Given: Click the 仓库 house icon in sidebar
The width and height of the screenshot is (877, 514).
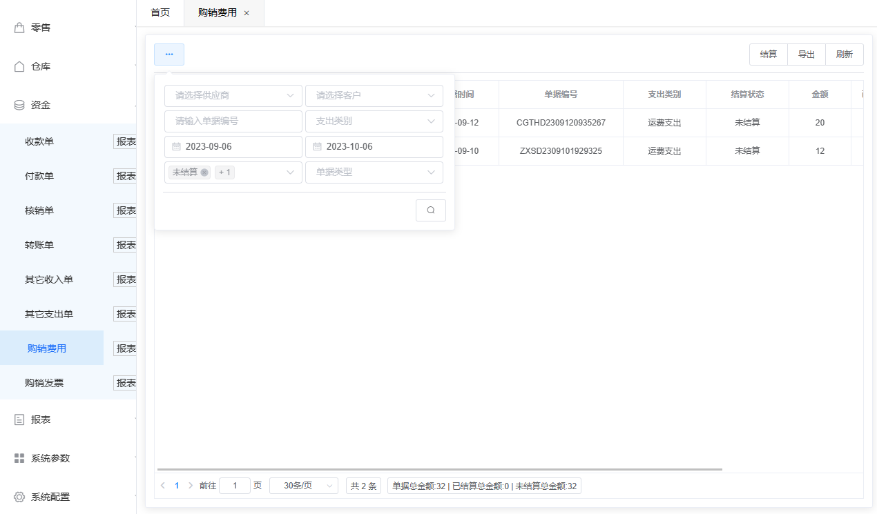Looking at the screenshot, I should (19, 66).
